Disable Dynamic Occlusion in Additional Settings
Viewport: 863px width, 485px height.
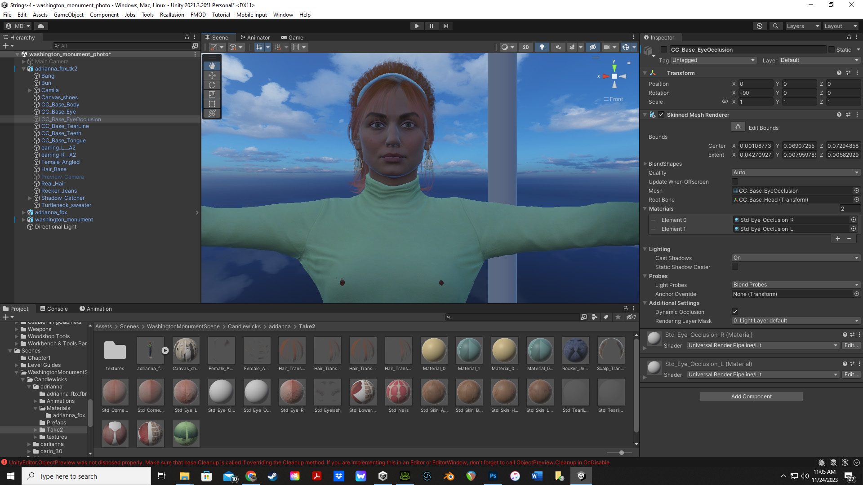735,312
